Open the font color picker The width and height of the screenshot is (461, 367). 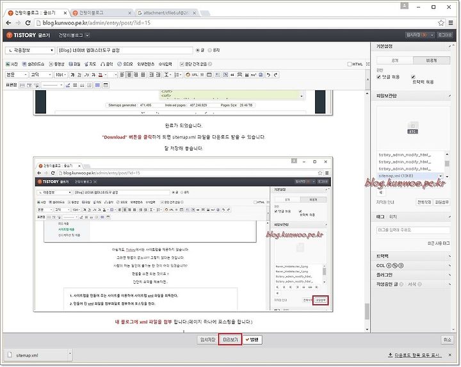point(101,75)
